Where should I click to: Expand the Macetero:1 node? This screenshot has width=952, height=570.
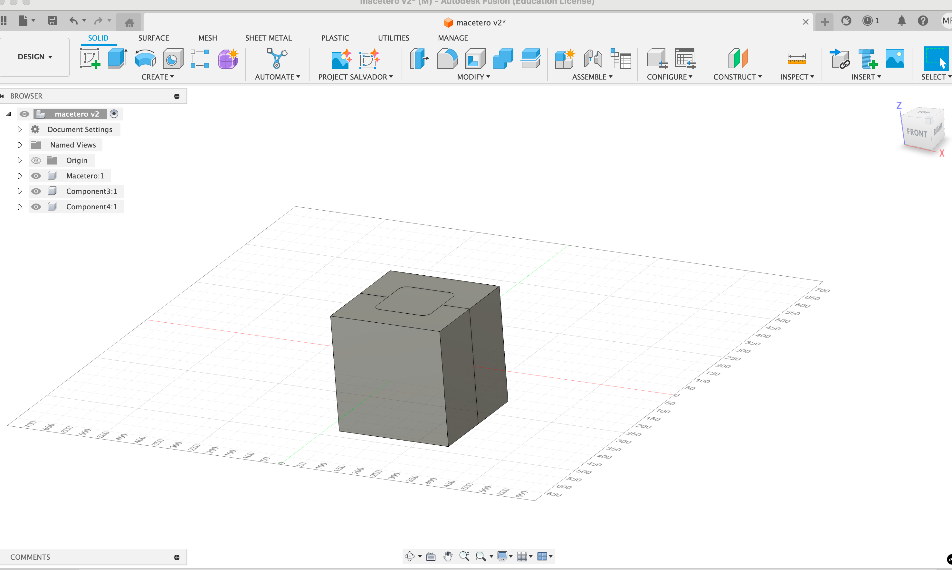pos(20,176)
